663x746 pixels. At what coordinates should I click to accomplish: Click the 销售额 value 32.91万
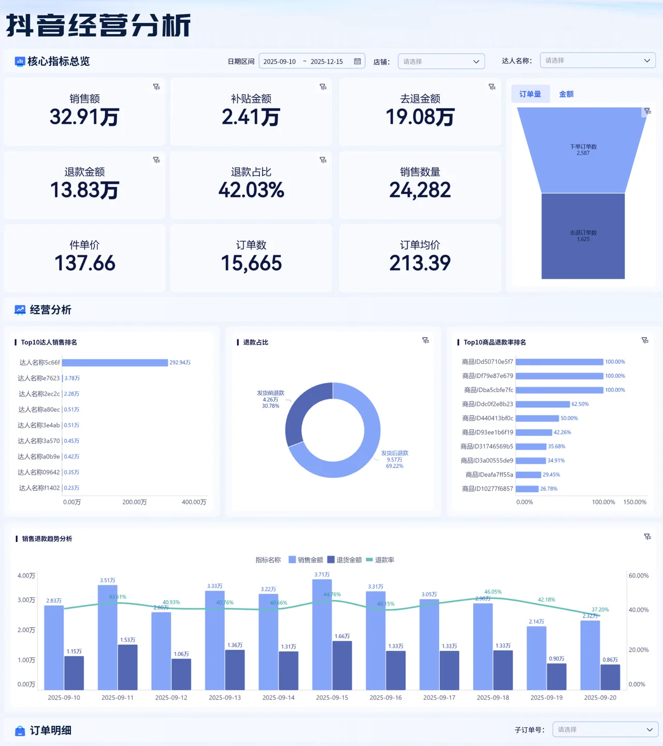[x=84, y=117]
